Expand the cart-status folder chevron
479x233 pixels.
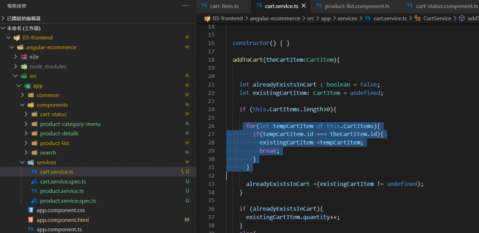click(26, 114)
